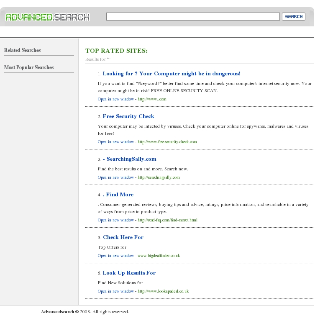Open the 'Check Here For' result title
The width and height of the screenshot is (315, 324).
coord(123,237)
